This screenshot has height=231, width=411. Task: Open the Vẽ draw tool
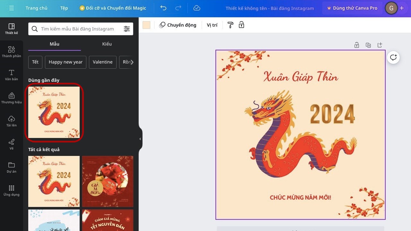tap(12, 144)
